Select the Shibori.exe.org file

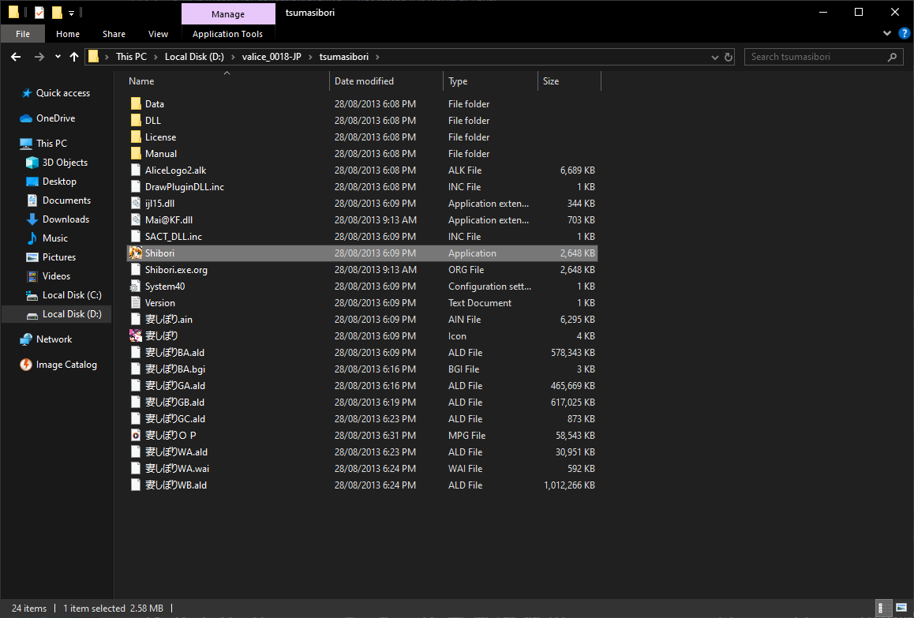[362, 270]
